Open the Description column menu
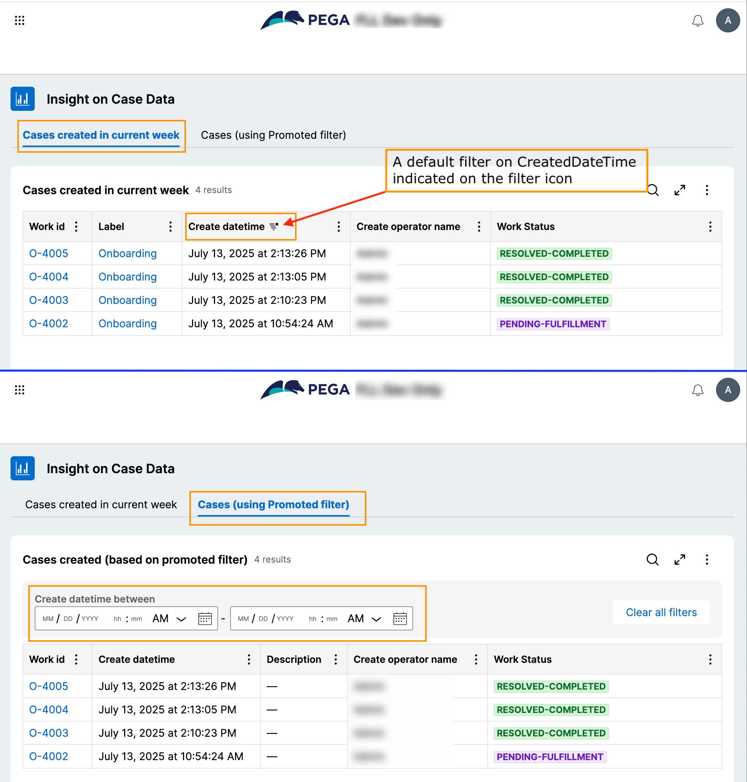Image resolution: width=747 pixels, height=782 pixels. [336, 659]
